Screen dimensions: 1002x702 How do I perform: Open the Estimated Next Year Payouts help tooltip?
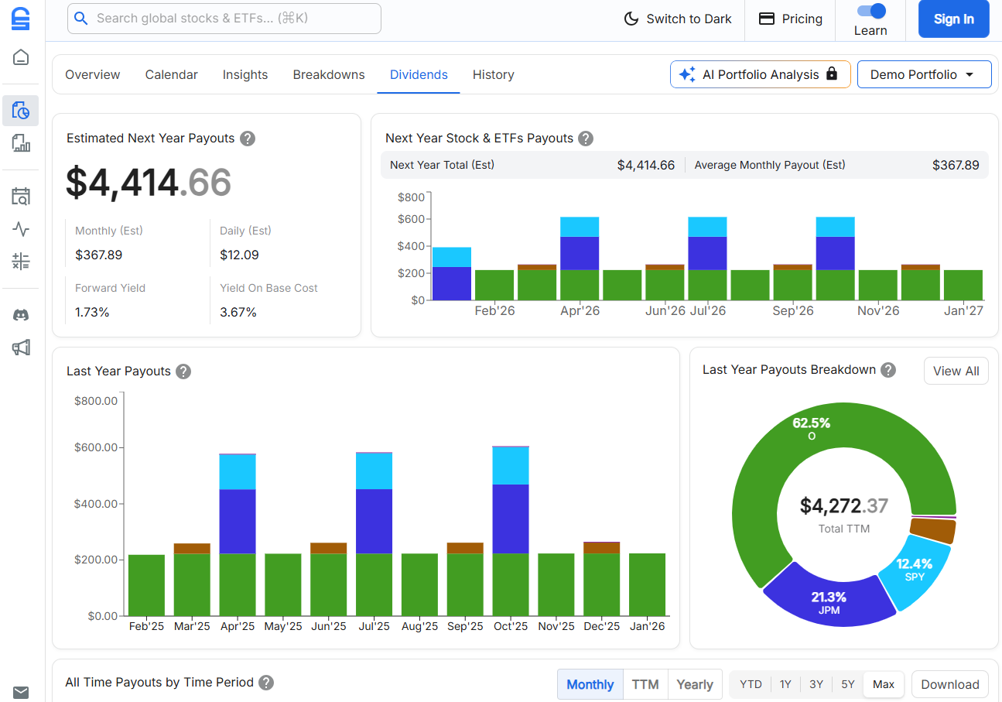coord(248,138)
